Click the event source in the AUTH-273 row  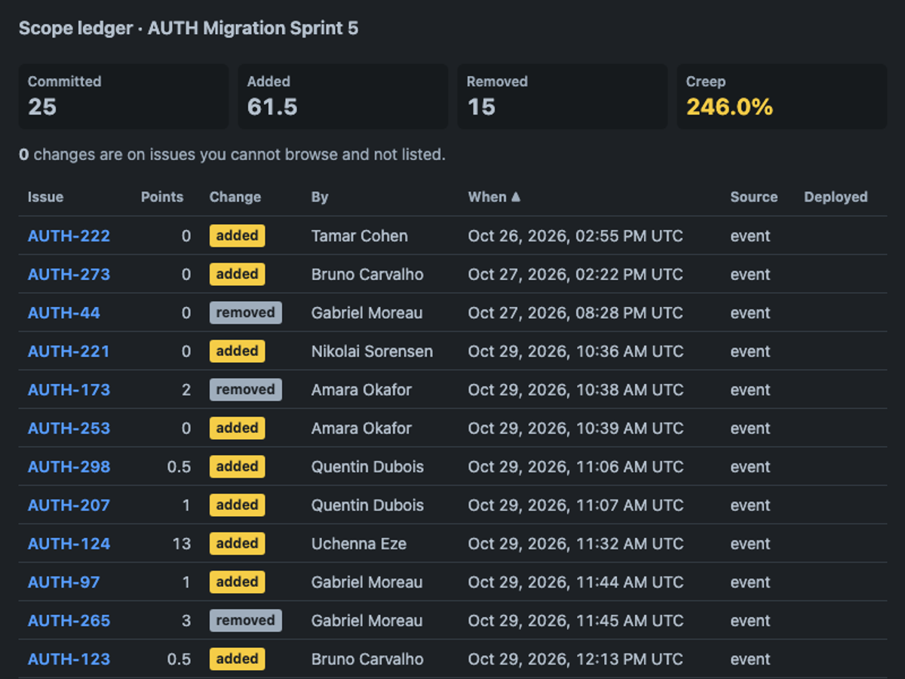750,275
